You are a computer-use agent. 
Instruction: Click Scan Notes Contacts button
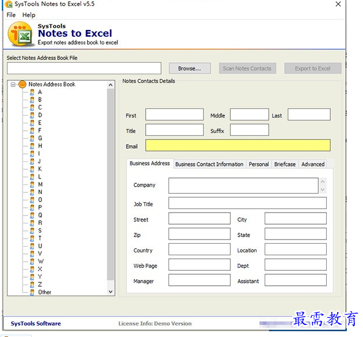[x=247, y=69]
